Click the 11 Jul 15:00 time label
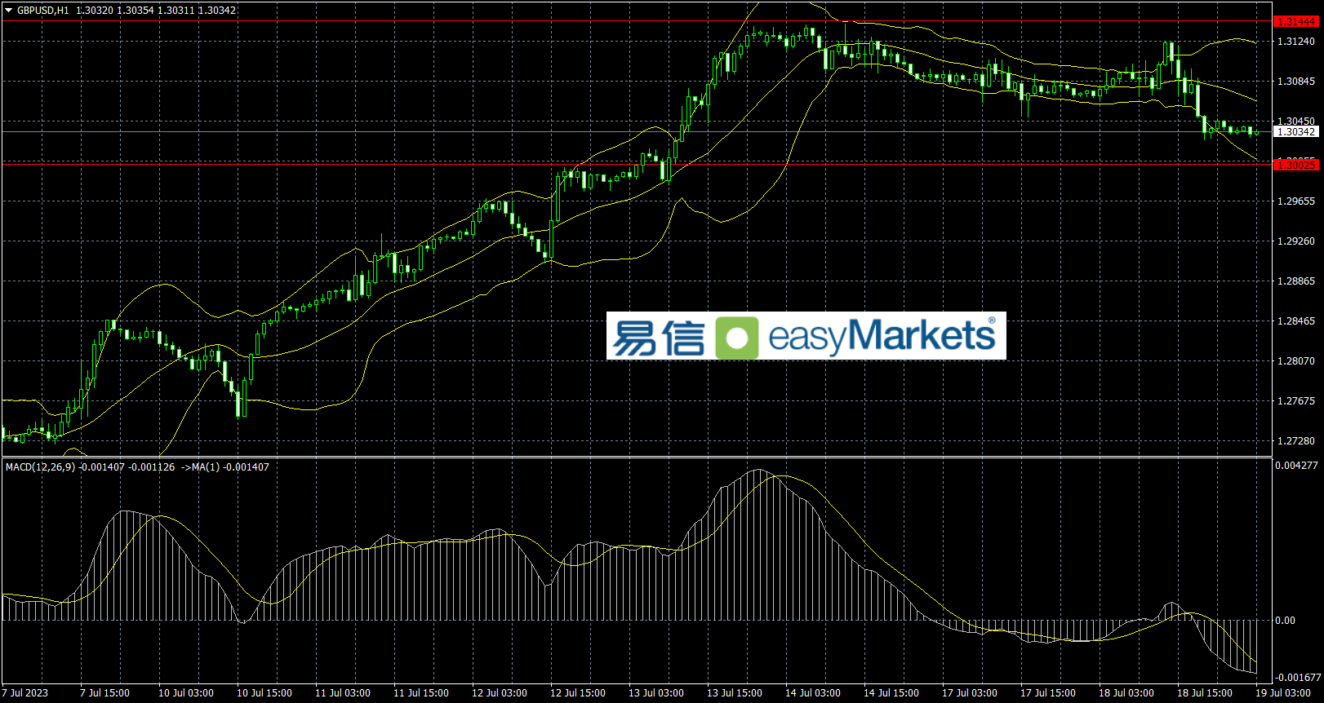Screen dimensions: 1324x703 [421, 693]
